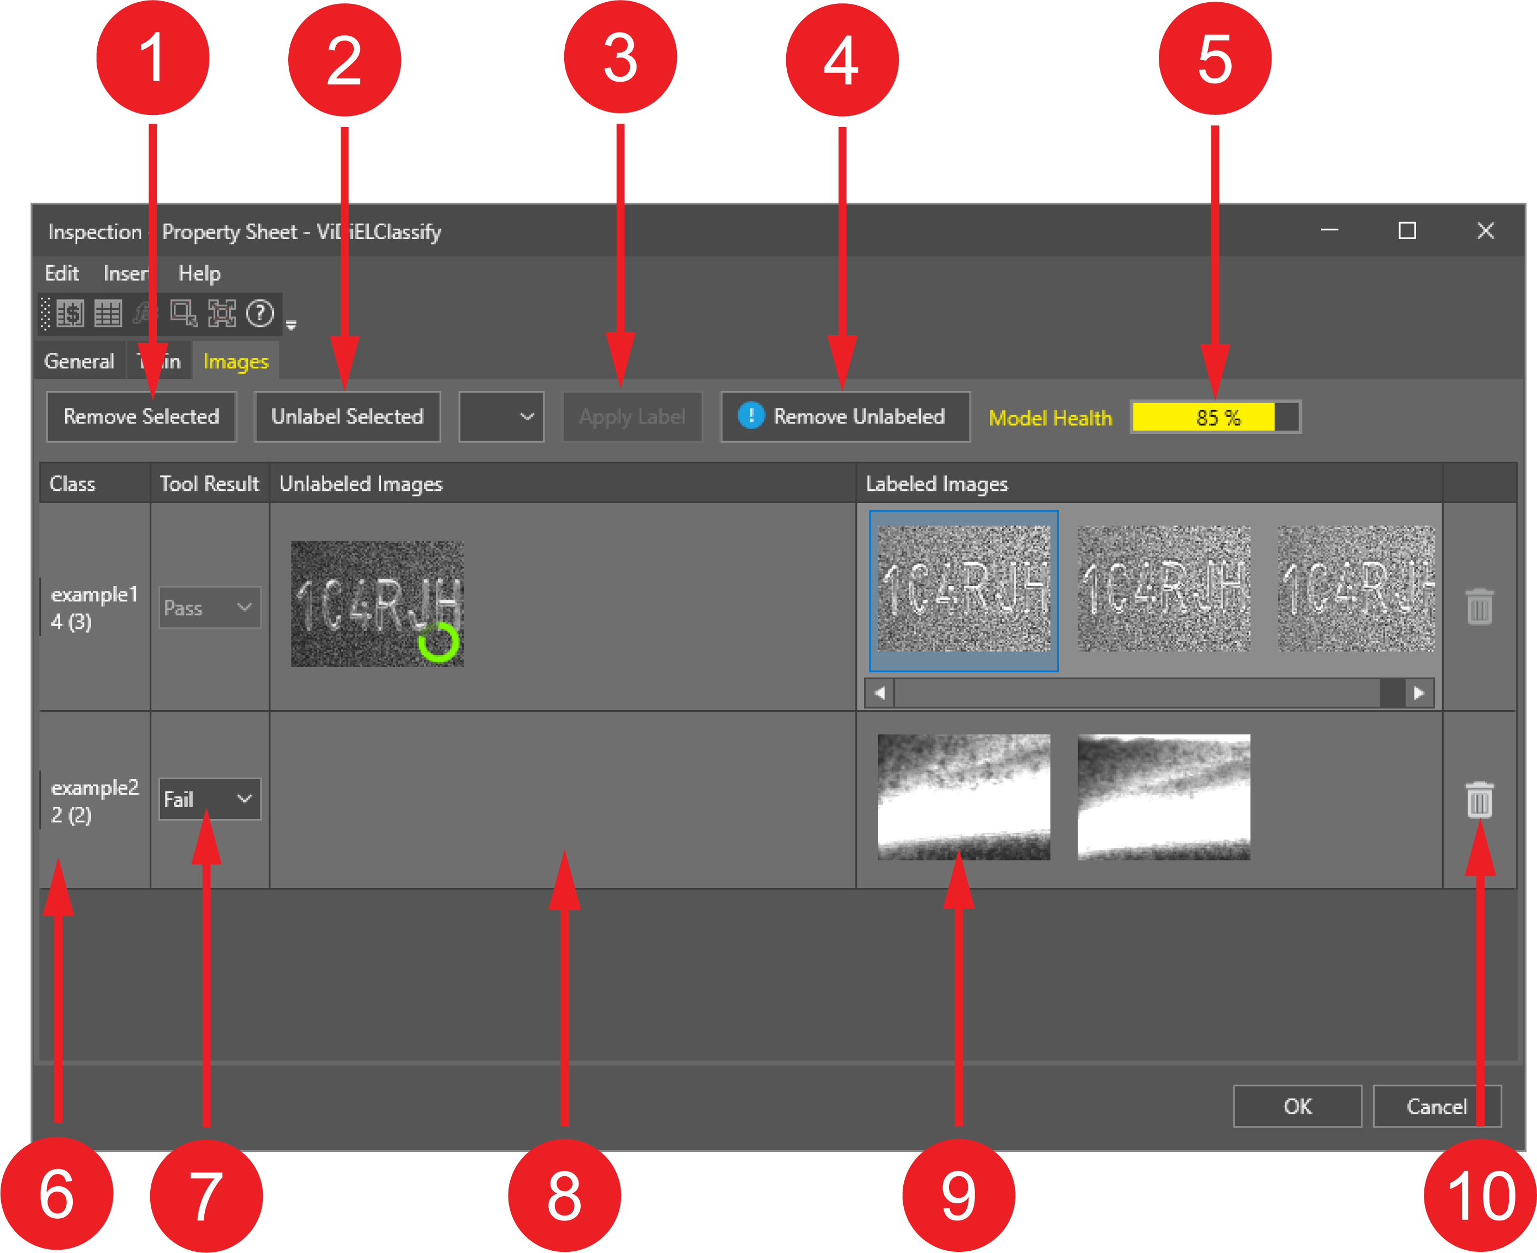Click the Unlabel Selected button

tap(347, 416)
